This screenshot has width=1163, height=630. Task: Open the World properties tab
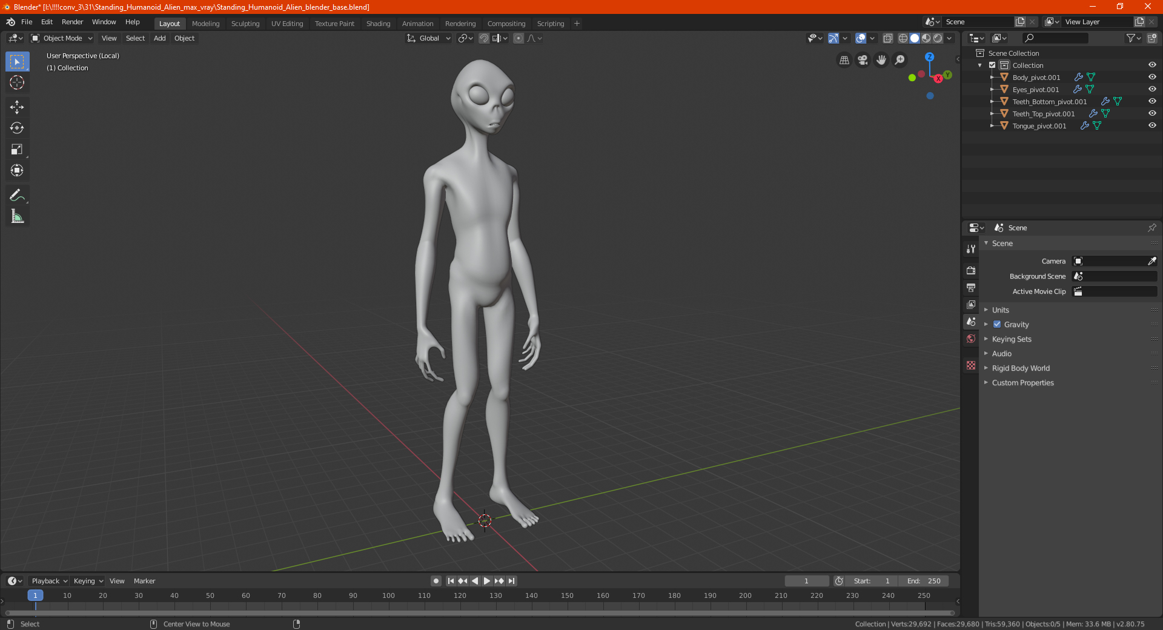[x=971, y=339]
